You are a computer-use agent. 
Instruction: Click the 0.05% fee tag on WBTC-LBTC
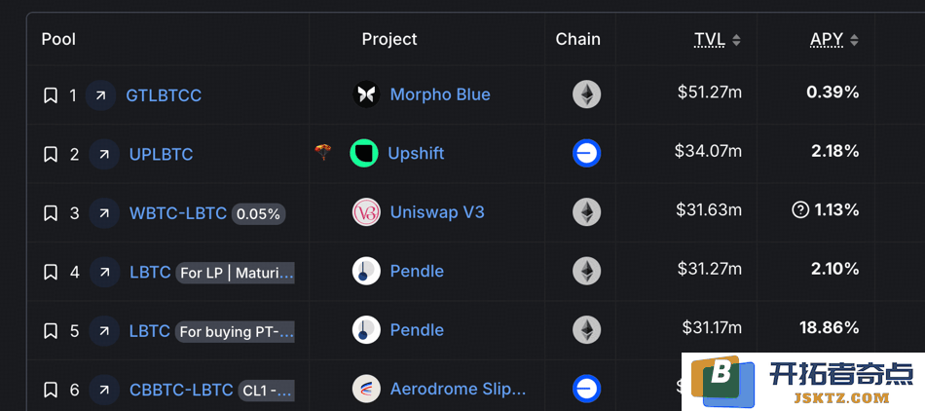258,214
